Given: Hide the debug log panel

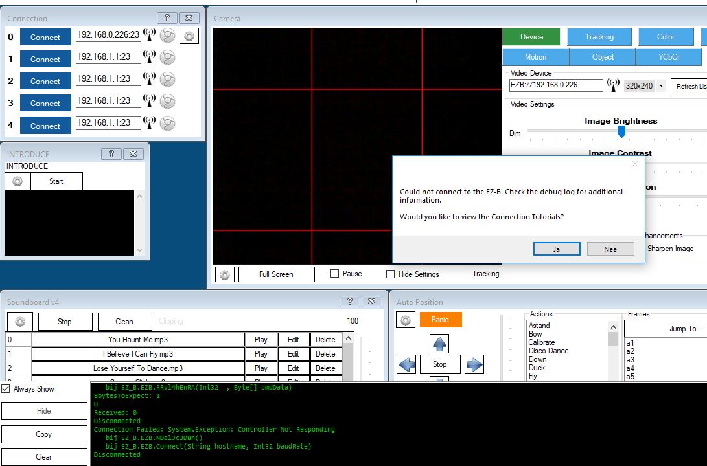Looking at the screenshot, I should tap(44, 410).
